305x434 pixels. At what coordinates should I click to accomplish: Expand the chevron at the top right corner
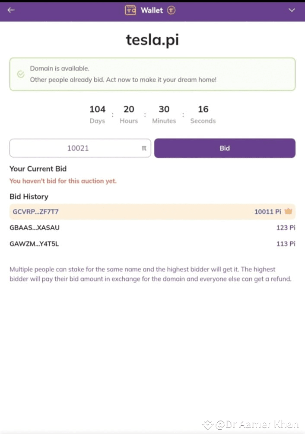coord(292,10)
